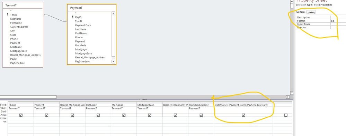Select MortgageBase field in TennantT
The width and height of the screenshot is (346, 136).
click(19, 51)
